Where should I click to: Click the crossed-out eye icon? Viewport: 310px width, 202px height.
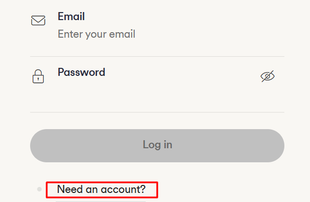pyautogui.click(x=268, y=76)
